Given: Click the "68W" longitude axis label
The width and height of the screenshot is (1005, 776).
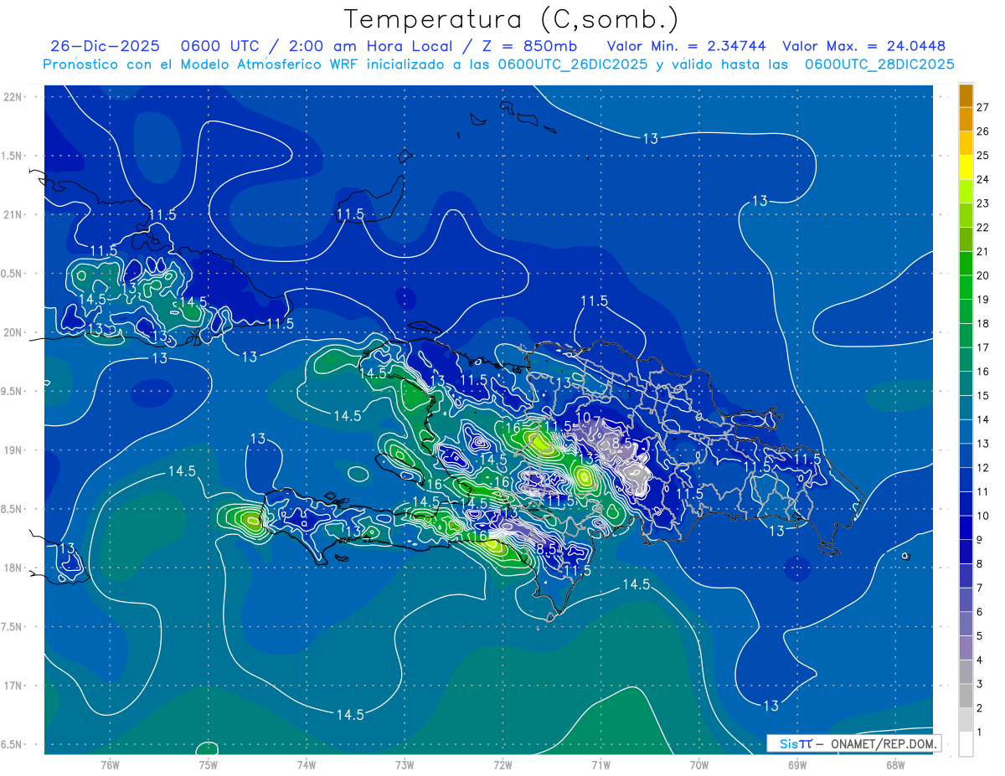Looking at the screenshot, I should (895, 764).
